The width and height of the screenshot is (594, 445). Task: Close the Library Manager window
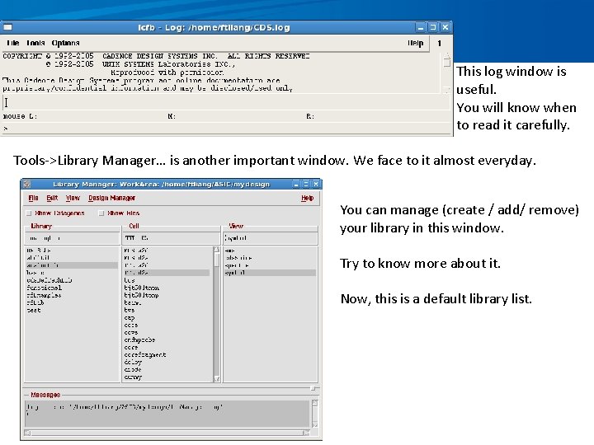[316, 185]
